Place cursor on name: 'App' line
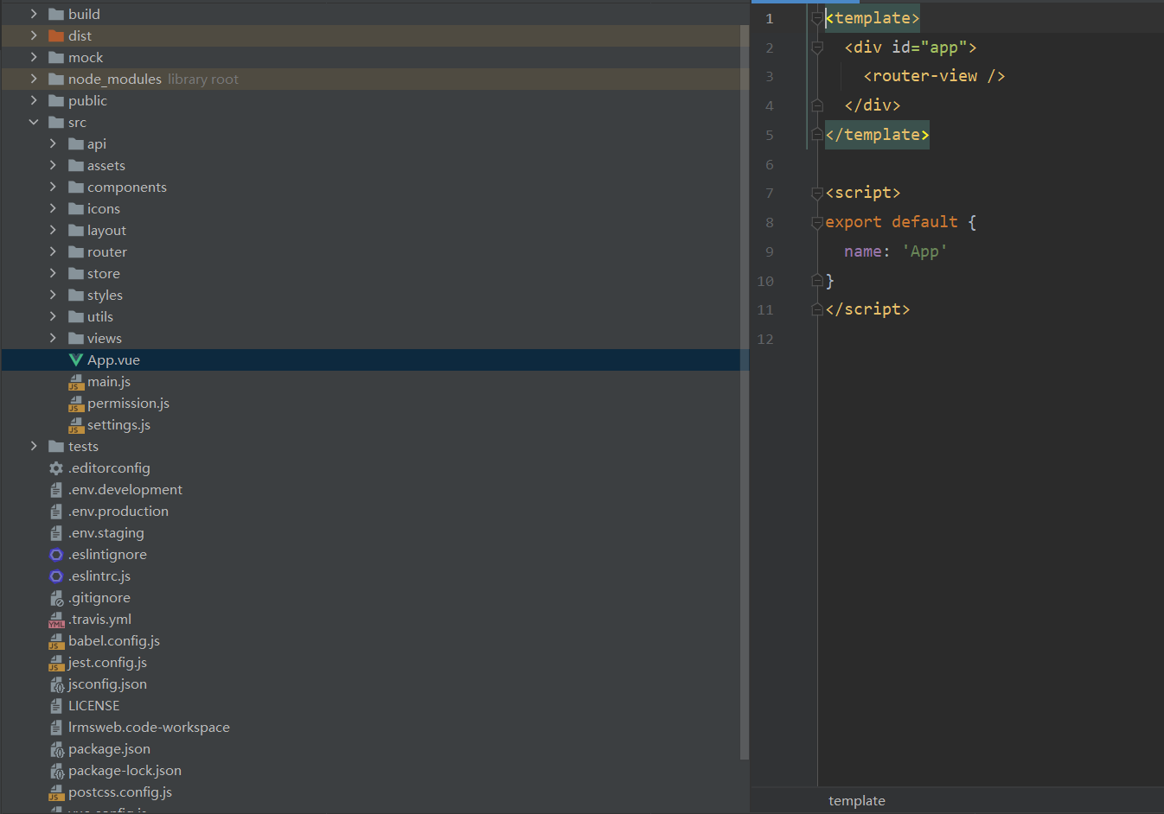The image size is (1164, 814). (x=895, y=251)
